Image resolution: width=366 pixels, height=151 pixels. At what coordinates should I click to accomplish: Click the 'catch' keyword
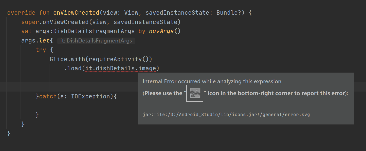[48, 96]
